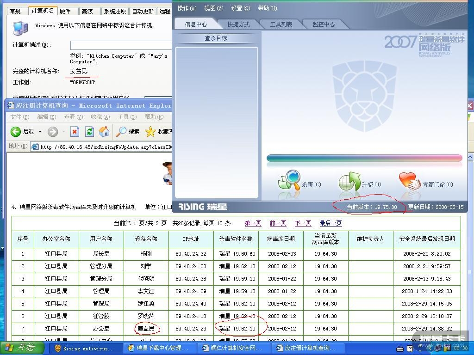This screenshot has height=355, width=474.
Task: Click 当前版本: 19.75.30 status text
Action: click(372, 207)
